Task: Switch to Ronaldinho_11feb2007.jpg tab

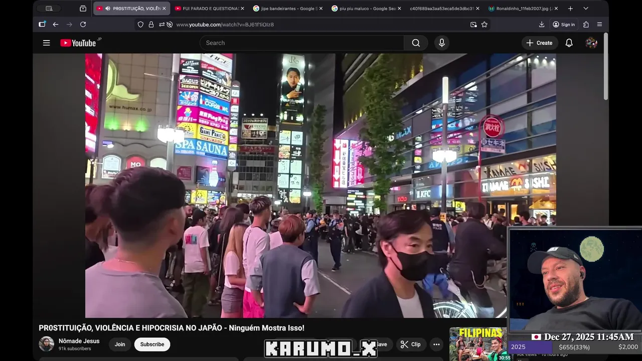Action: [x=523, y=9]
